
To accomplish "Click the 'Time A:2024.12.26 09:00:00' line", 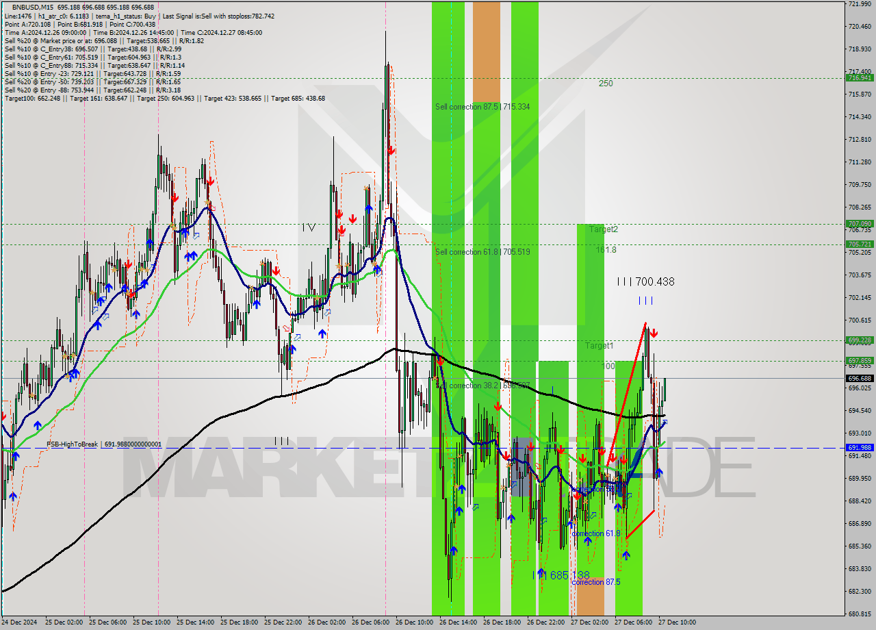I will [x=133, y=32].
